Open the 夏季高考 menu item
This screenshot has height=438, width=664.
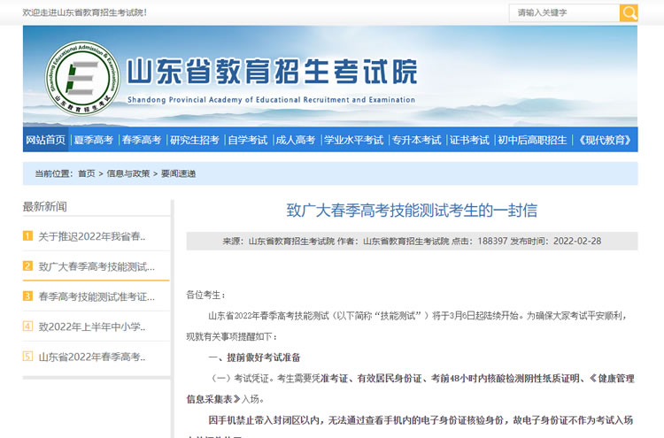pos(93,140)
